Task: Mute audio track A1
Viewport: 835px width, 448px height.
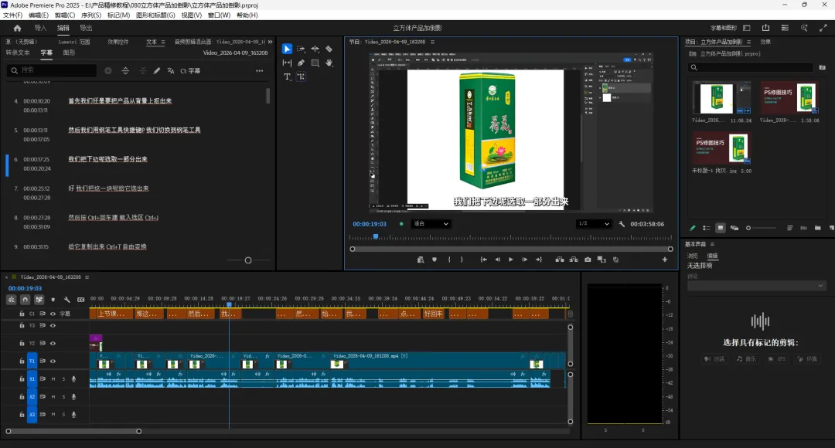Action: (53, 378)
